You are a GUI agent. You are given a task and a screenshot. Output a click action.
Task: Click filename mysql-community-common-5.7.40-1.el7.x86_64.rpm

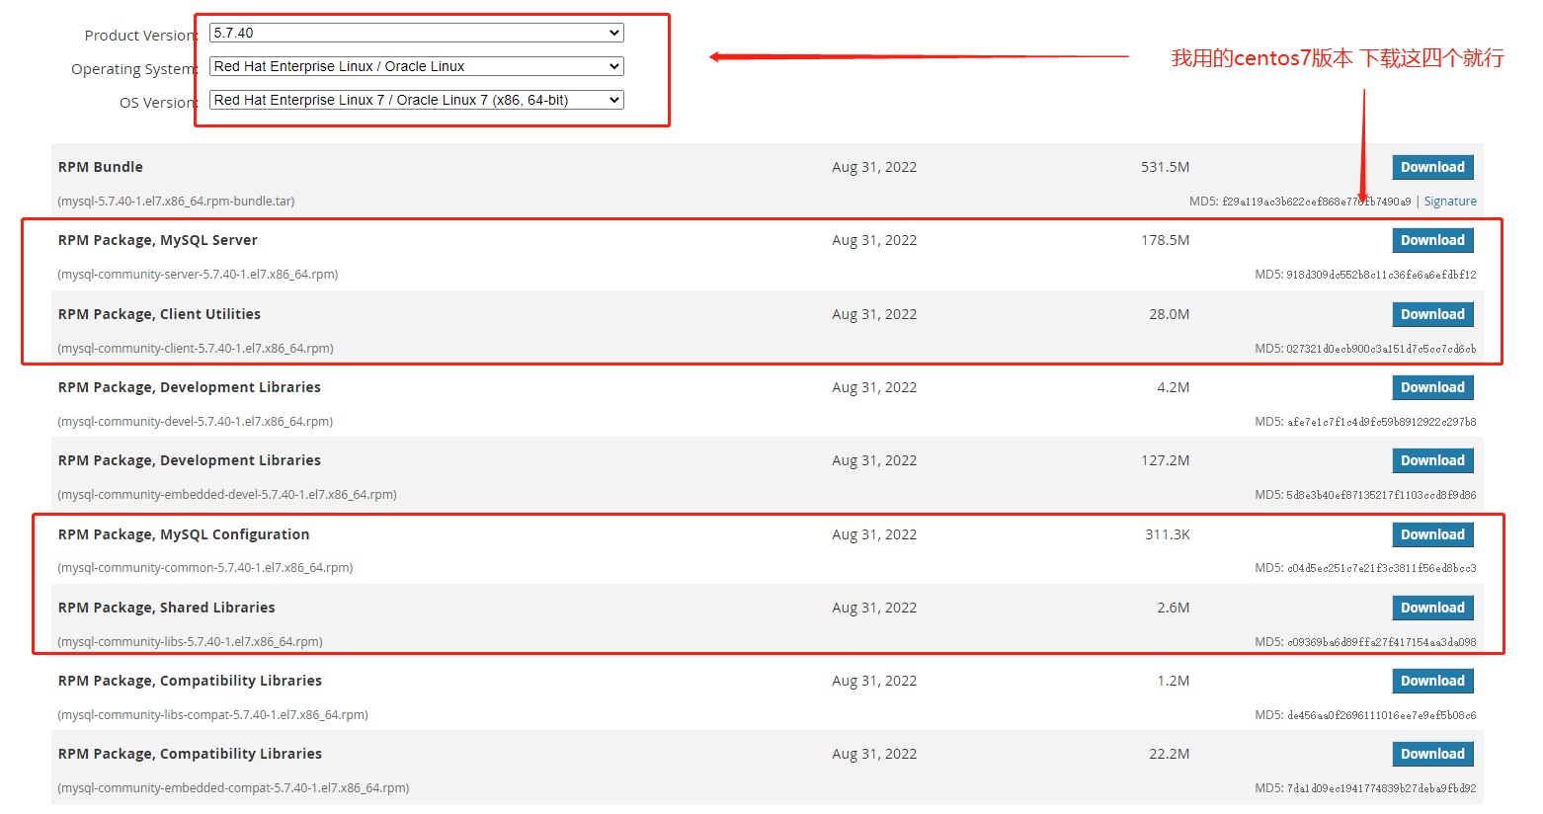coord(205,568)
